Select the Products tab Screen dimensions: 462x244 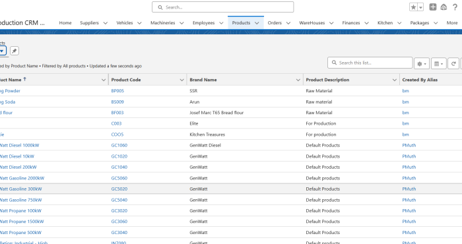(241, 22)
